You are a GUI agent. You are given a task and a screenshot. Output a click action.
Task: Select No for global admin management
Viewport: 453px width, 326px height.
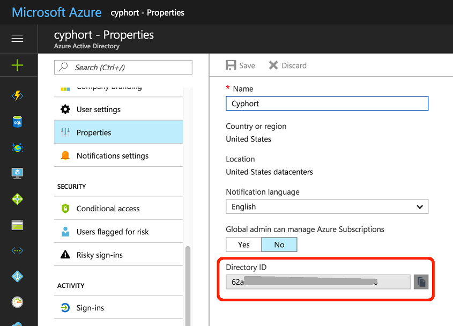tap(279, 244)
